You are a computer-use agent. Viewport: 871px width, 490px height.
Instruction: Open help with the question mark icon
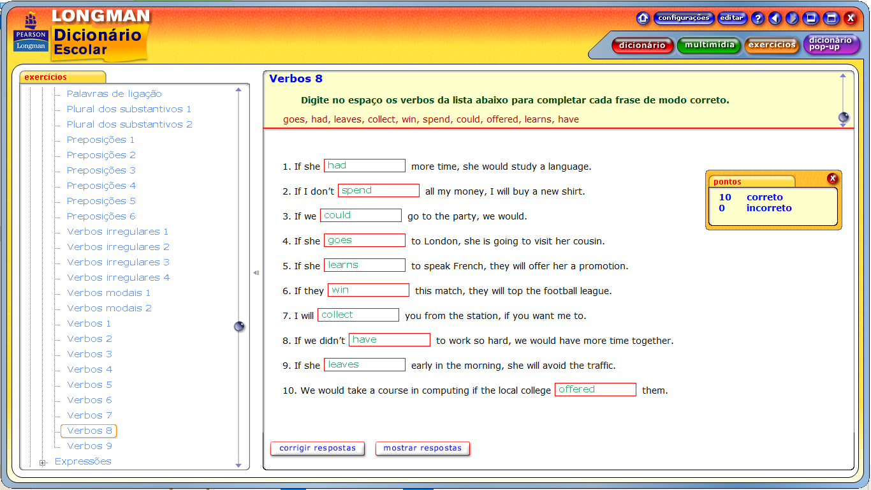pos(758,18)
